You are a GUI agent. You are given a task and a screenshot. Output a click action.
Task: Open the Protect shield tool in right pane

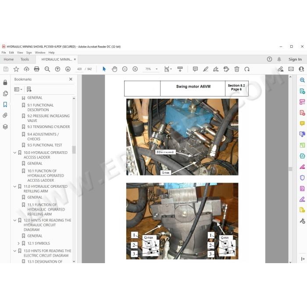tap(302, 178)
